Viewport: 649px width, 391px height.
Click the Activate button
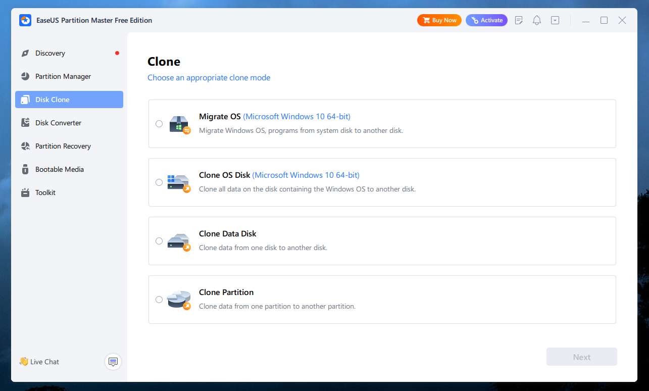(x=486, y=20)
